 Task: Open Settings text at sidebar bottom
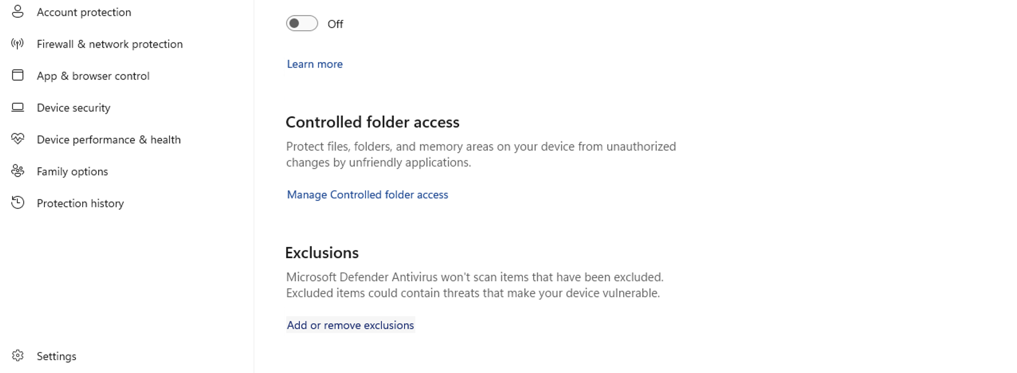56,356
